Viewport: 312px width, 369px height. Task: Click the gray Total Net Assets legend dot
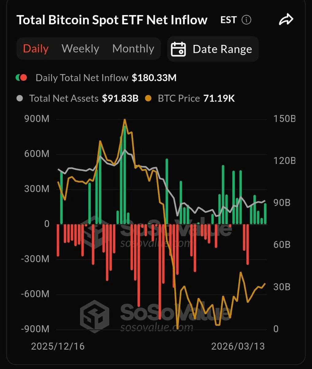[x=20, y=98]
